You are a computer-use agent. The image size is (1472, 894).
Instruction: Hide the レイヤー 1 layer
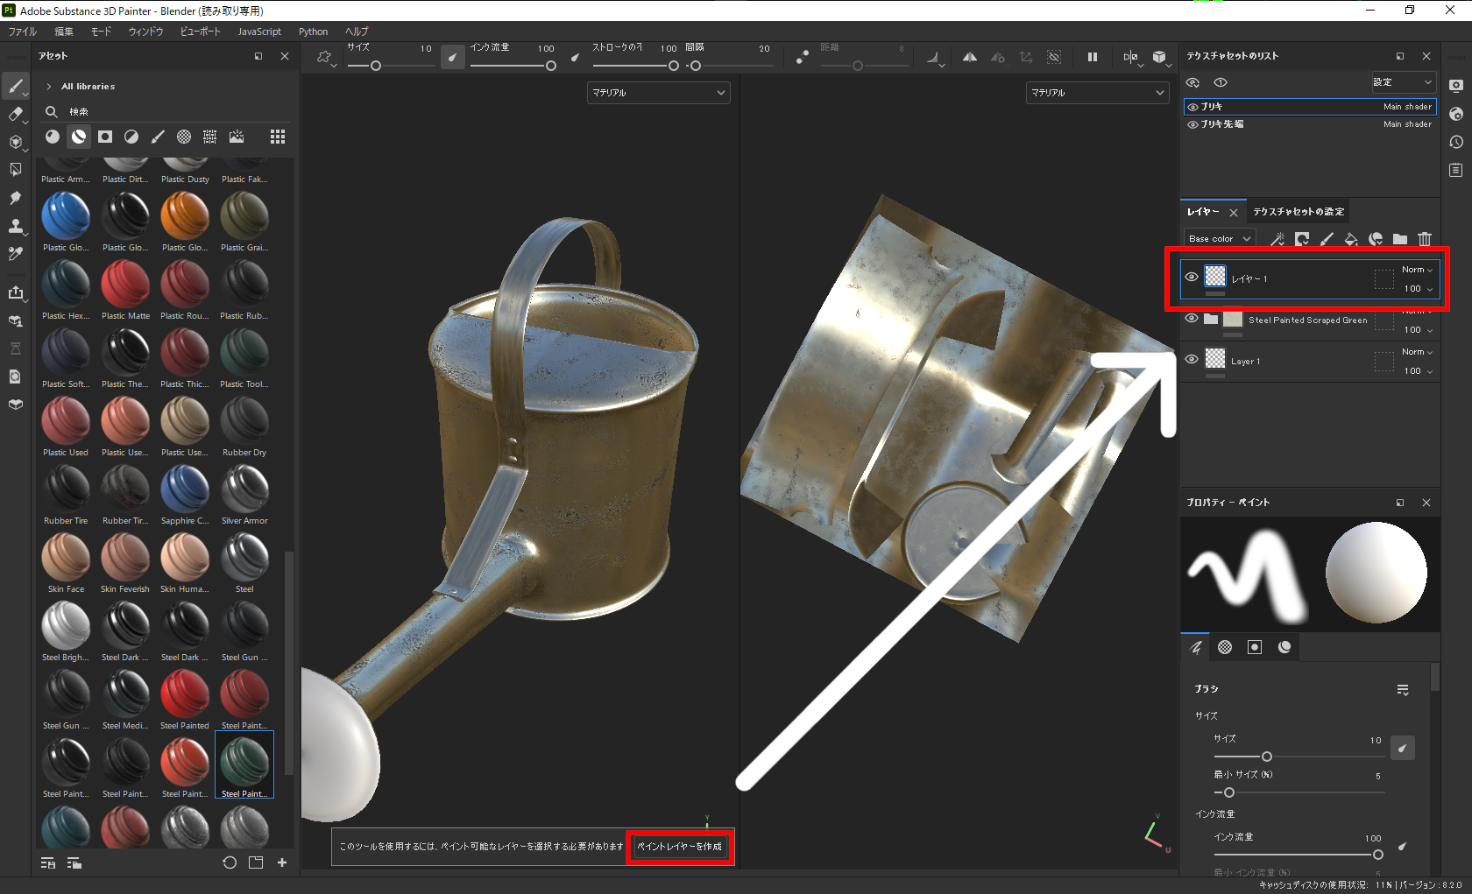1192,277
